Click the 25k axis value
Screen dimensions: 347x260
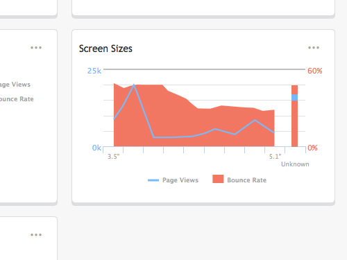[x=94, y=71]
